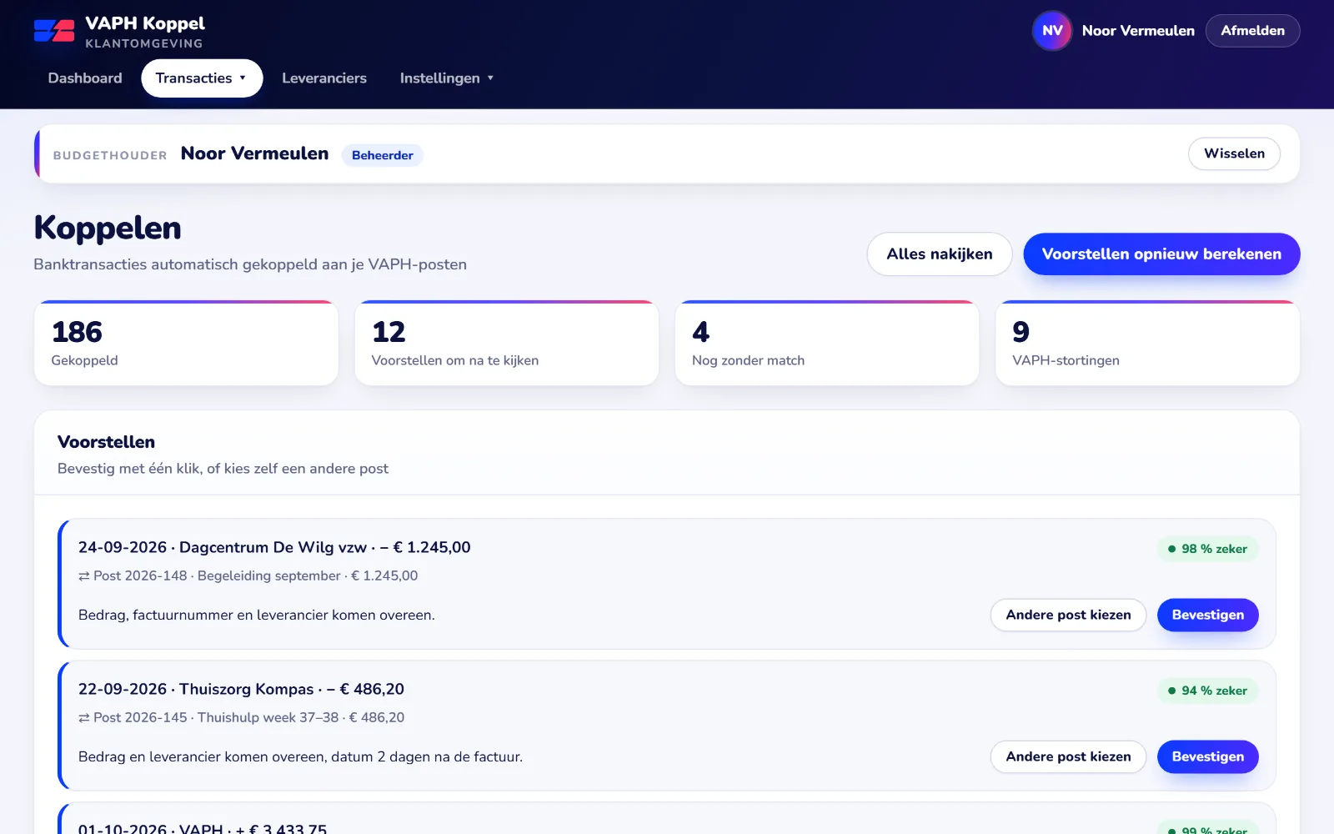Click swap icon beside Post 2026-148
Image resolution: width=1334 pixels, height=834 pixels.
click(83, 576)
